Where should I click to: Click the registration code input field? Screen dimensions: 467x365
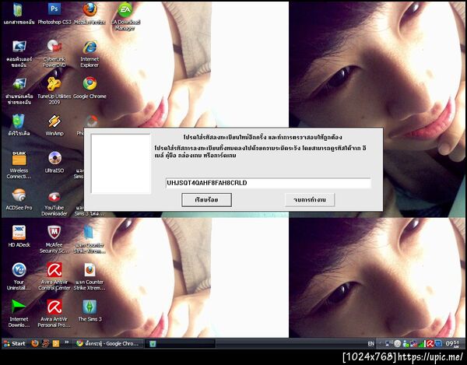(x=268, y=183)
